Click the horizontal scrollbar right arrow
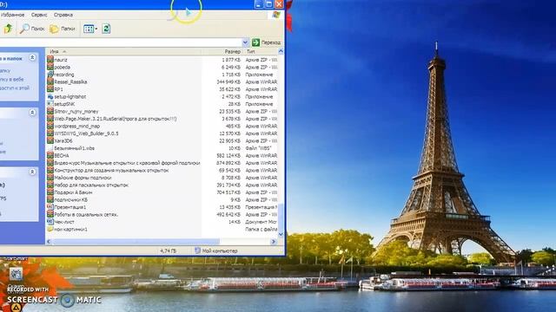Viewport: 556px width, 312px height. (274, 242)
